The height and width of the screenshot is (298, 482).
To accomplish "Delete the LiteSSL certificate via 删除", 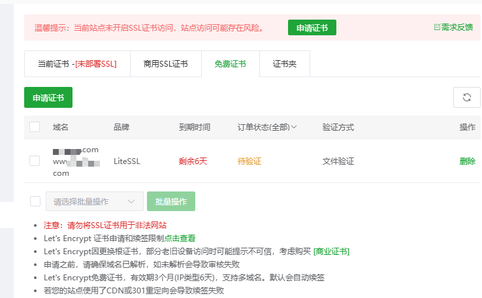I will (467, 161).
